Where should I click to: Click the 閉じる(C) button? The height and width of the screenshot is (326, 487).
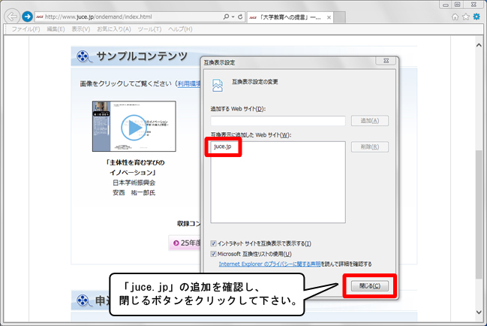click(370, 286)
